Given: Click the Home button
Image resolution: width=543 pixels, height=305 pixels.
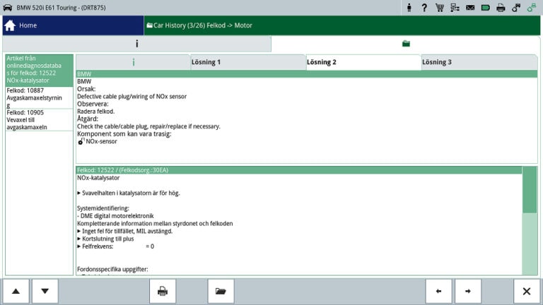Looking at the screenshot, I should [73, 25].
